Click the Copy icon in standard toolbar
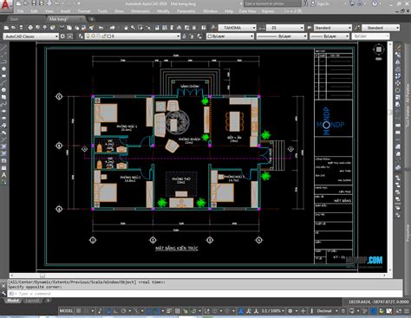Image resolution: width=411 pixels, height=318 pixels. [x=69, y=28]
